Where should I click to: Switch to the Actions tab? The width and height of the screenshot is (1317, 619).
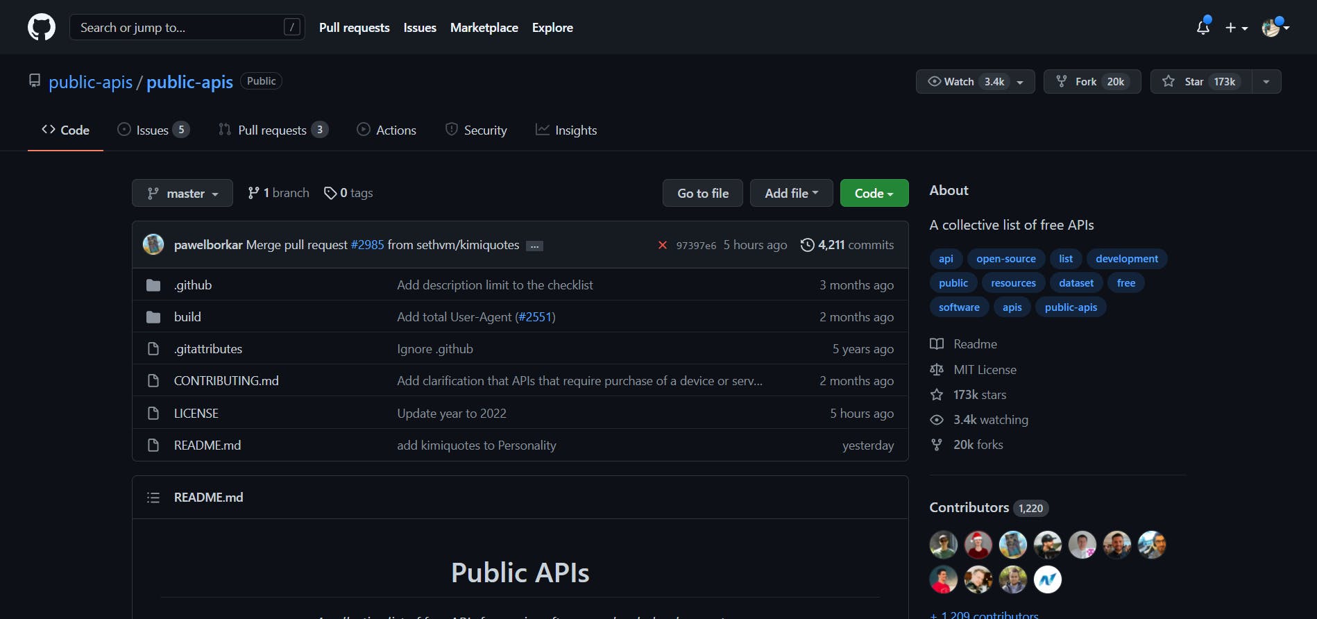[x=386, y=130]
